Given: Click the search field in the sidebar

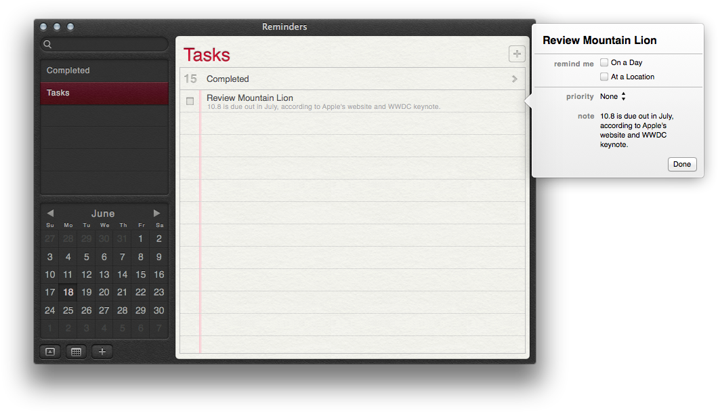Looking at the screenshot, I should [x=108, y=45].
